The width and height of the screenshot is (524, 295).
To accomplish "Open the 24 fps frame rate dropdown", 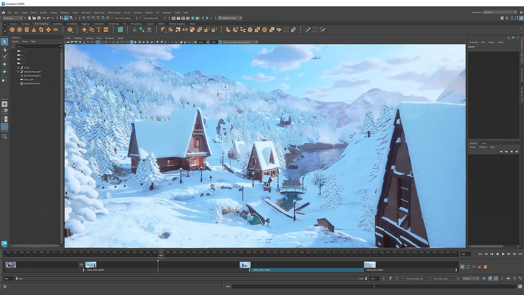I will tap(471, 279).
